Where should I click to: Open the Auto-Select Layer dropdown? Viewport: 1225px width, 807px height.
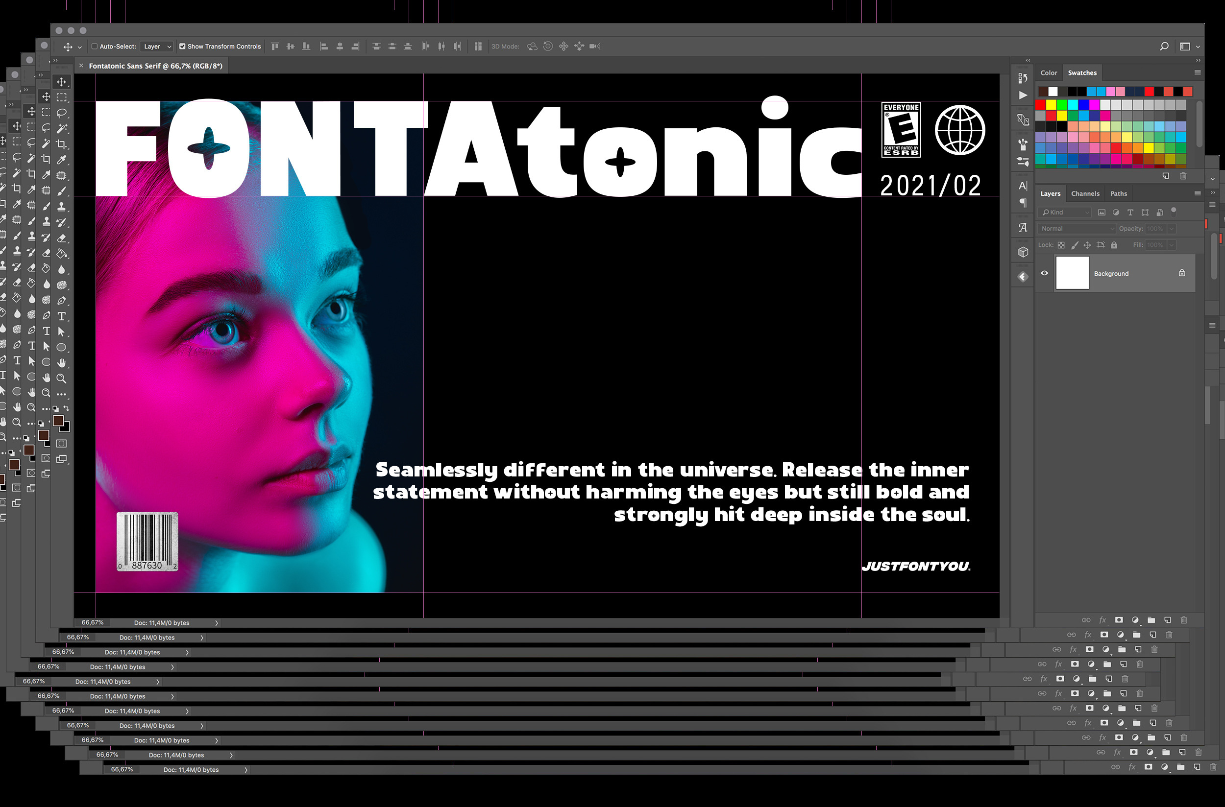tap(157, 47)
